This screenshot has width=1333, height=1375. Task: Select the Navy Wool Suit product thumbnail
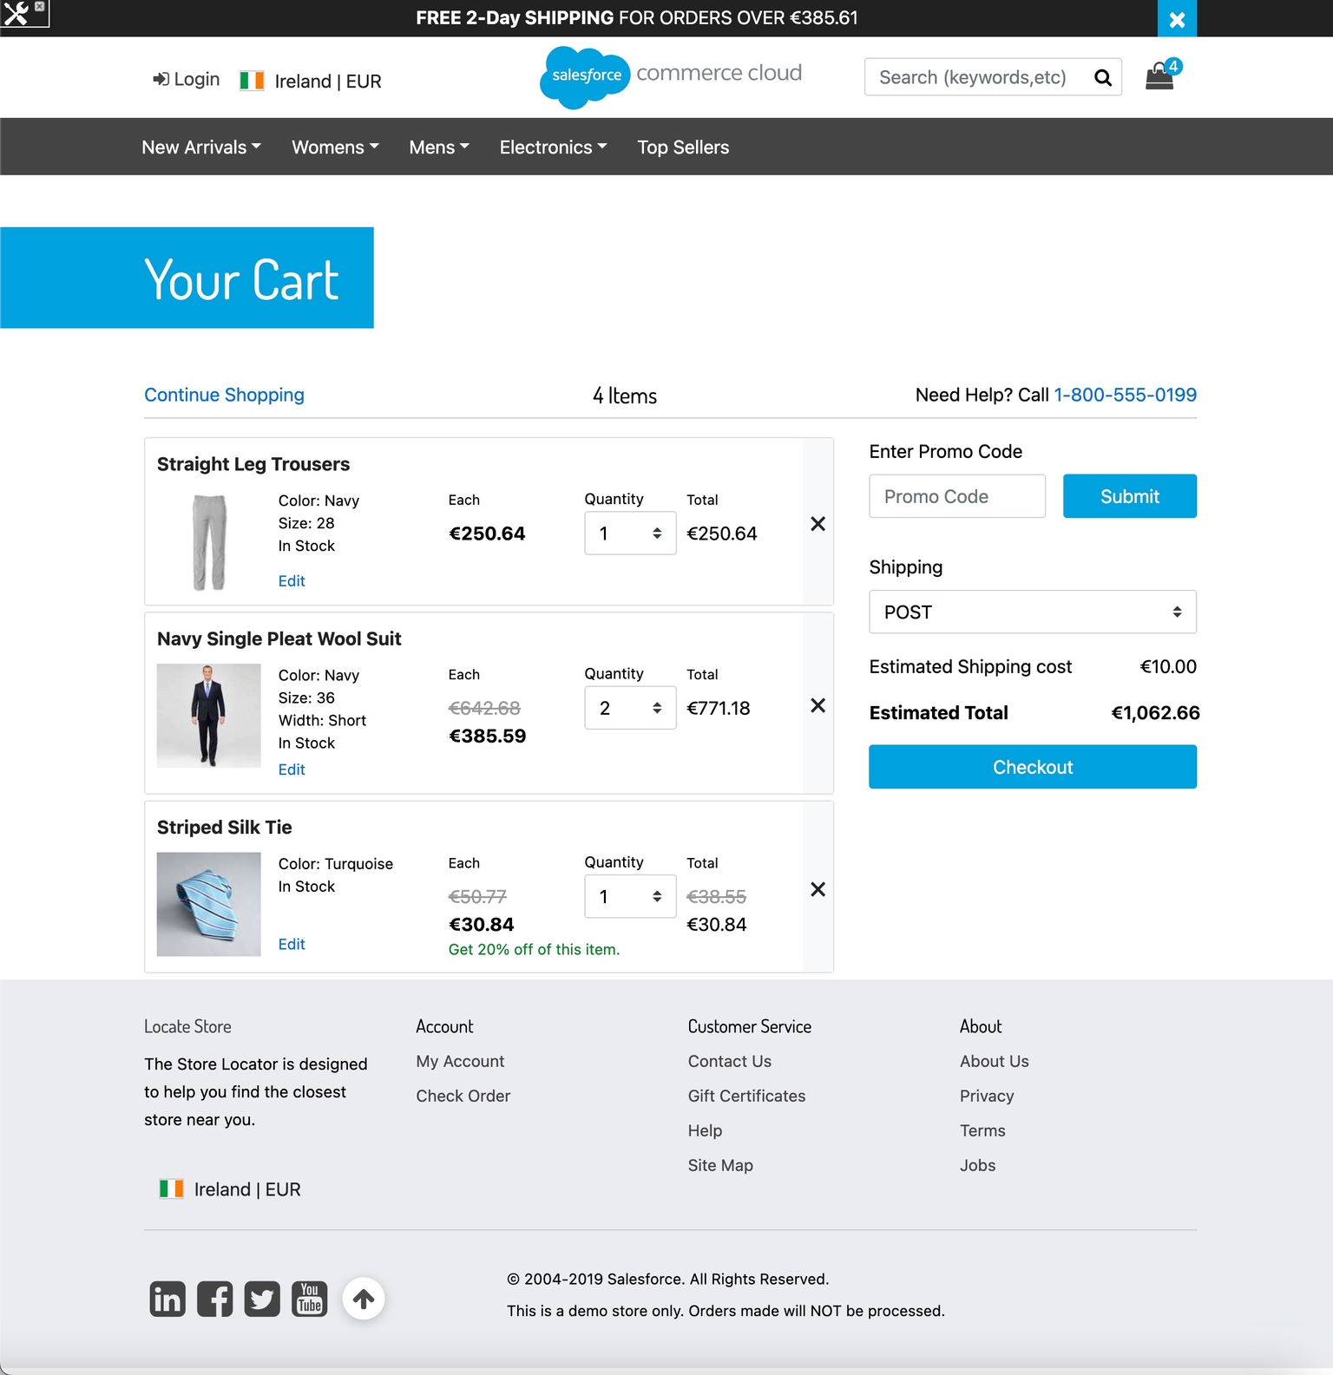(x=208, y=716)
